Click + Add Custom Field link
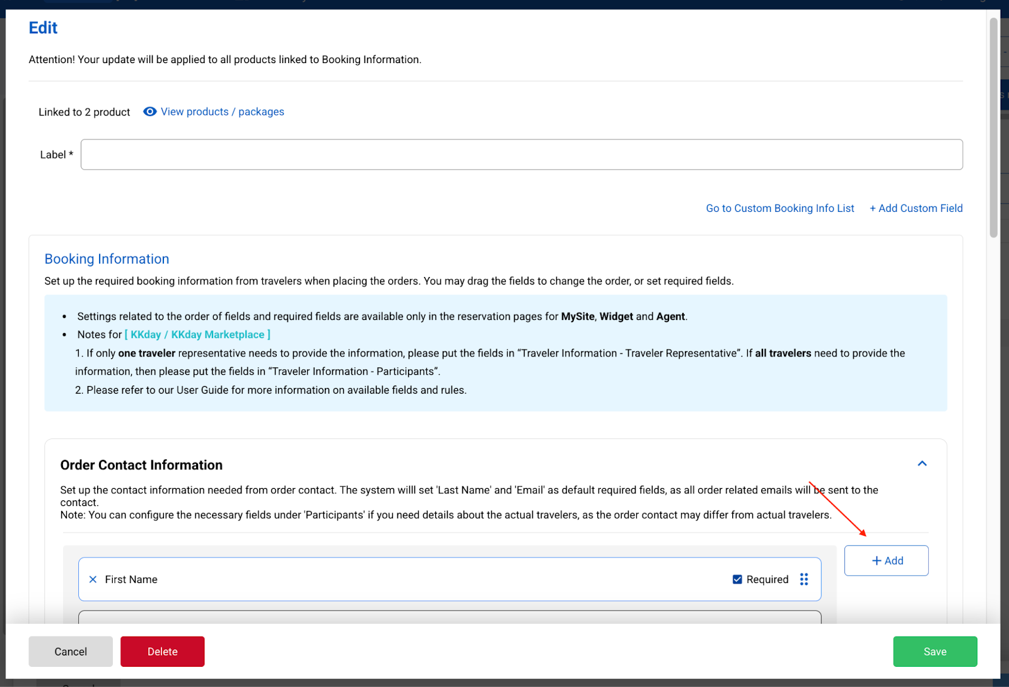Screen dimensions: 1009x687 pos(916,208)
